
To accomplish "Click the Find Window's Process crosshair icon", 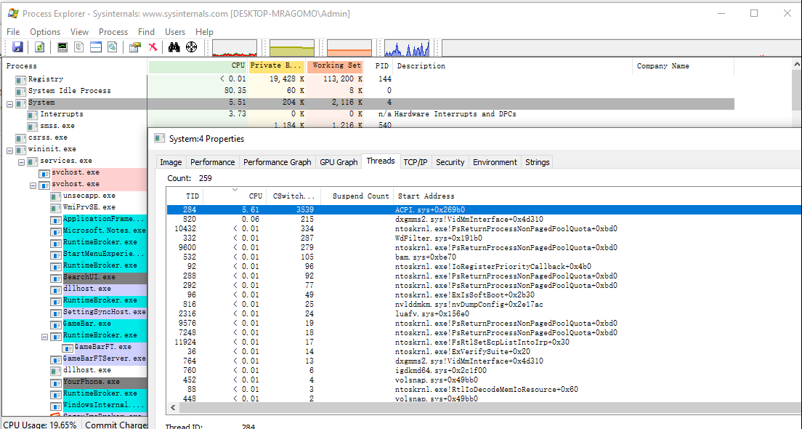I will click(x=191, y=47).
